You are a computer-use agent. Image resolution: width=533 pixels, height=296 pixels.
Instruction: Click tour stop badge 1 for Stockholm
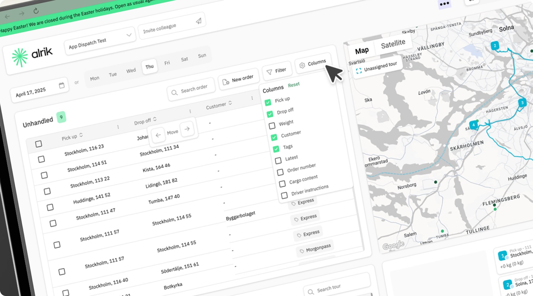click(x=503, y=255)
